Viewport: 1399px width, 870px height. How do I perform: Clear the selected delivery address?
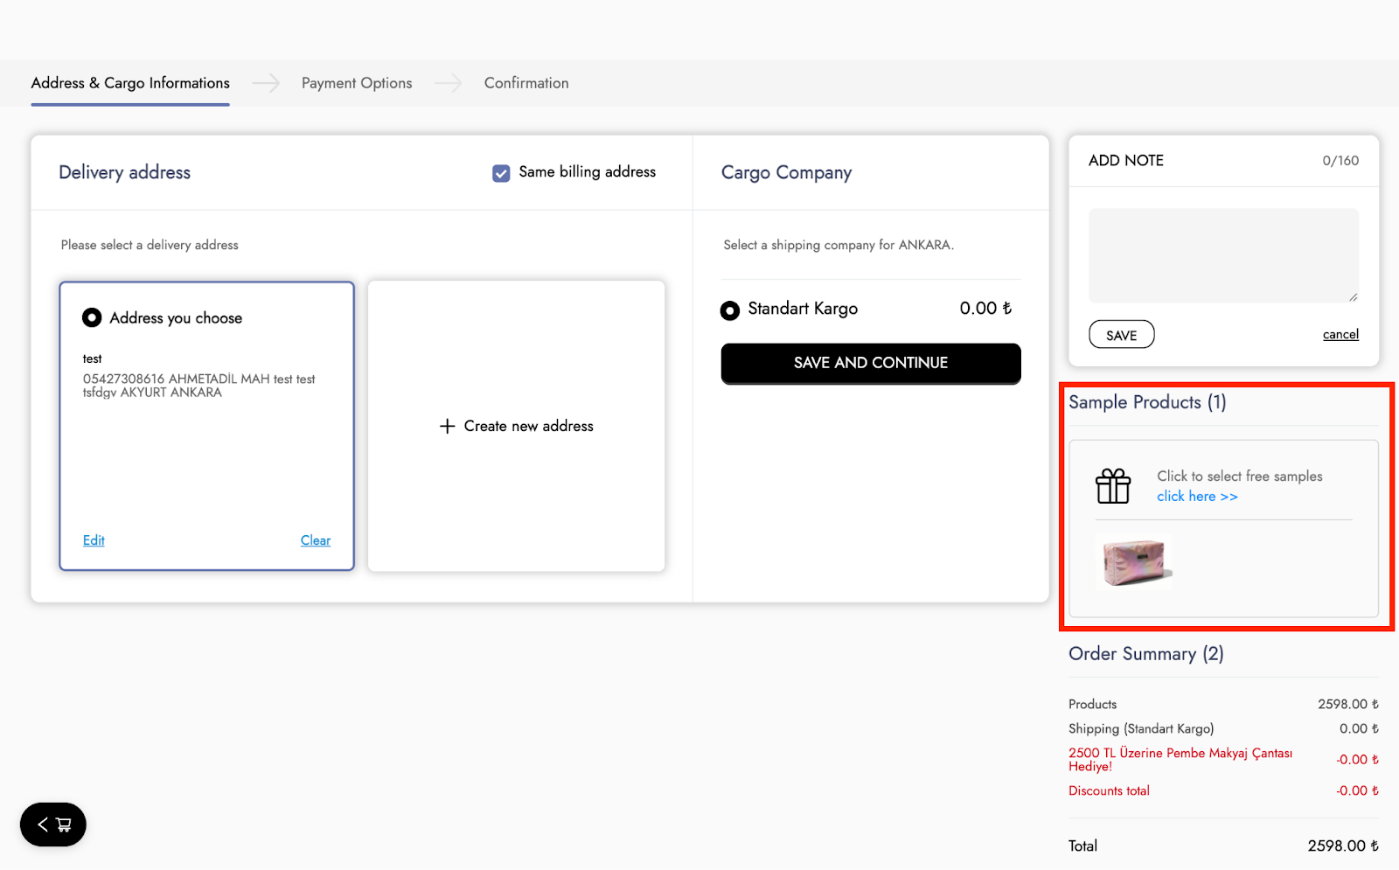316,540
